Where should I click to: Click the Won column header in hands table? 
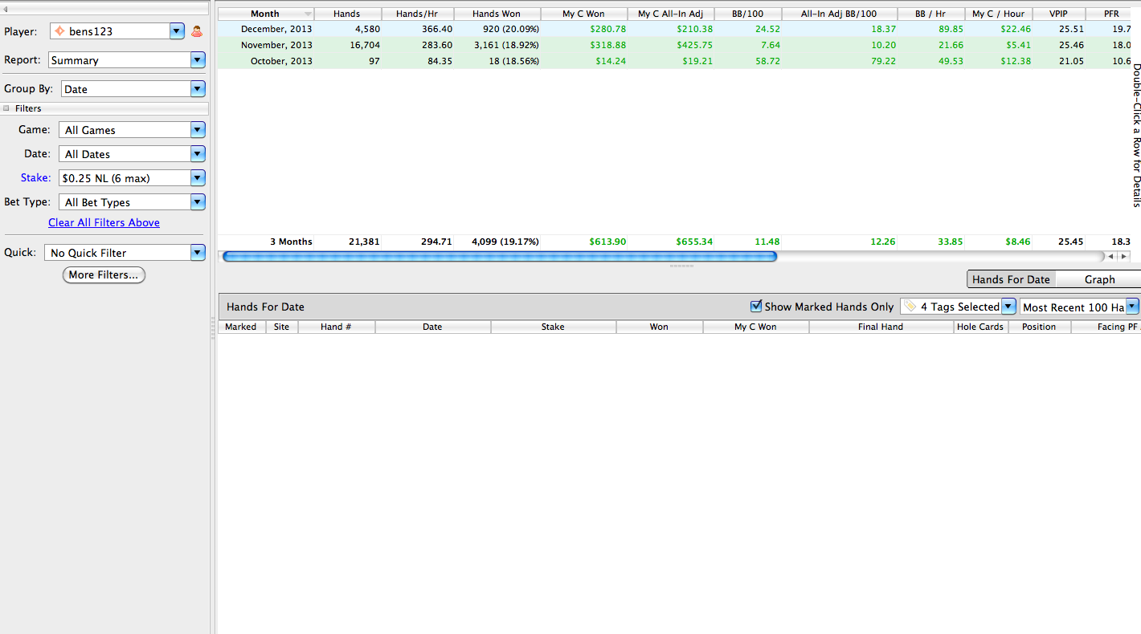point(659,327)
